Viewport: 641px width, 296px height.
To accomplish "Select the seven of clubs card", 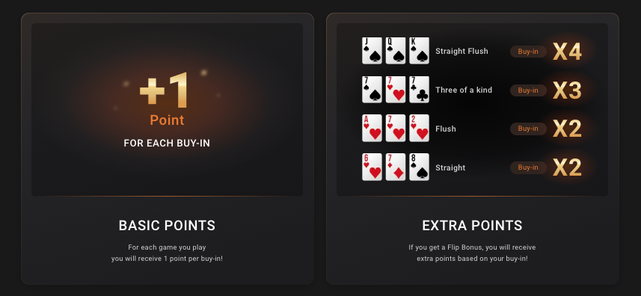I will pos(420,90).
